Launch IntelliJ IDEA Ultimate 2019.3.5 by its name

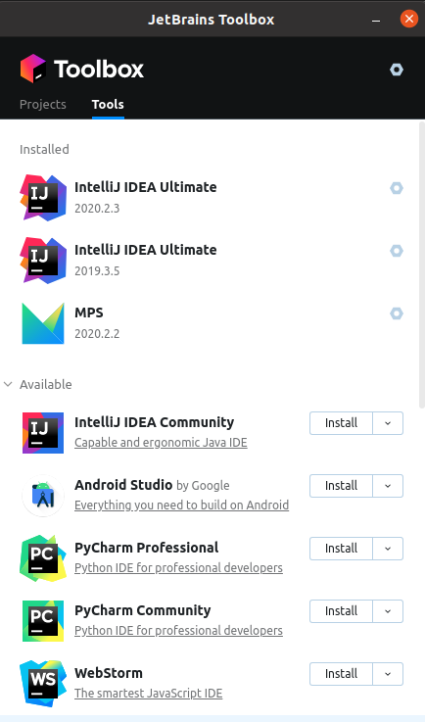coord(146,250)
